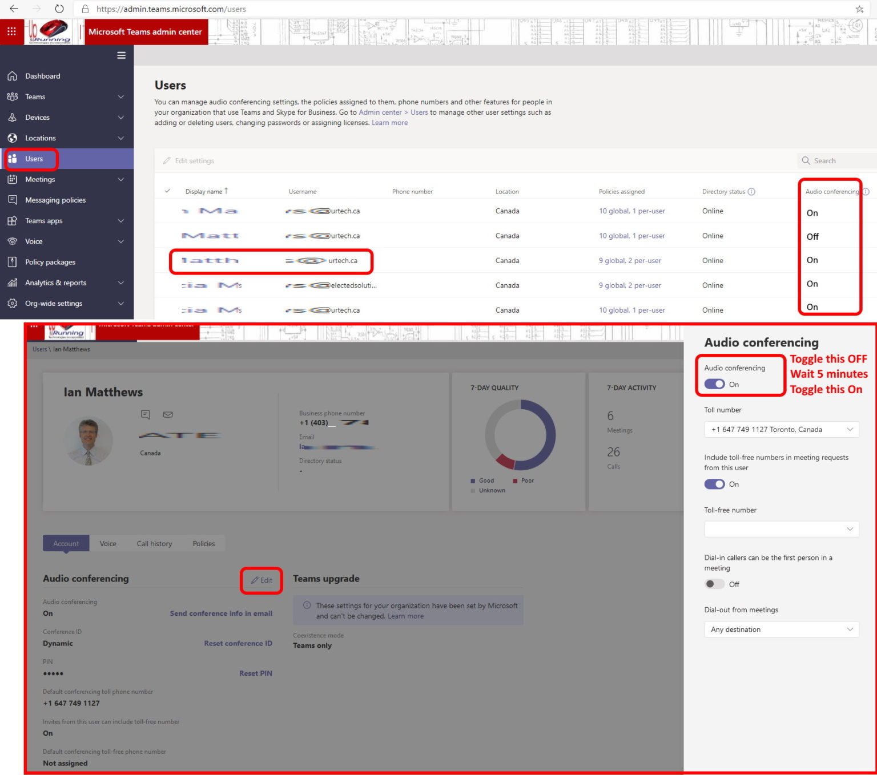Click the chat bubble icon beside Ian Matthews
The height and width of the screenshot is (775, 877).
145,415
